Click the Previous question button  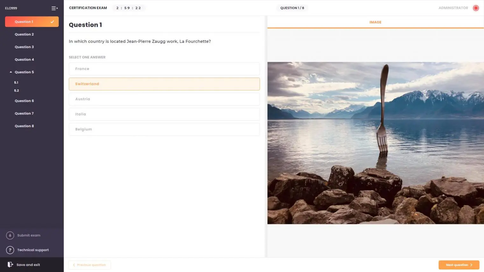click(x=89, y=265)
